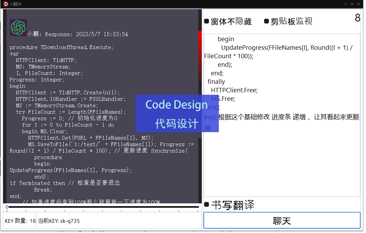
Task: Click 'MS := TMemoryStream.Create;' line
Action: [57, 106]
